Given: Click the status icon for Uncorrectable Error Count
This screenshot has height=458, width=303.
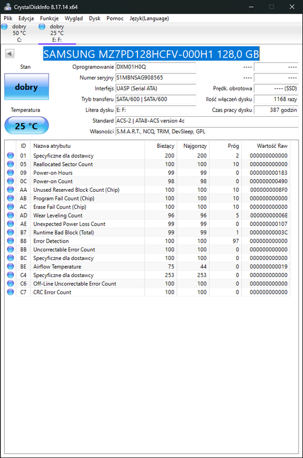Looking at the screenshot, I should (10, 249).
